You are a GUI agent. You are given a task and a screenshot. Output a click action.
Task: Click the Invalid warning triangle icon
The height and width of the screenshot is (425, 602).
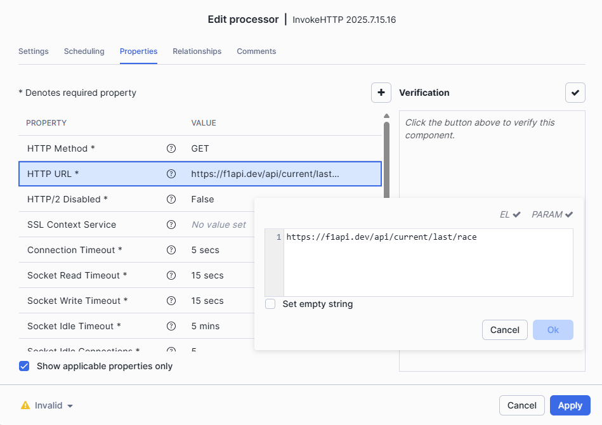pyautogui.click(x=25, y=405)
